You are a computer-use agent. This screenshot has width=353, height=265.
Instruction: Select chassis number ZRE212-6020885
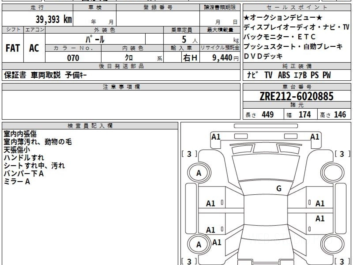[297, 96]
